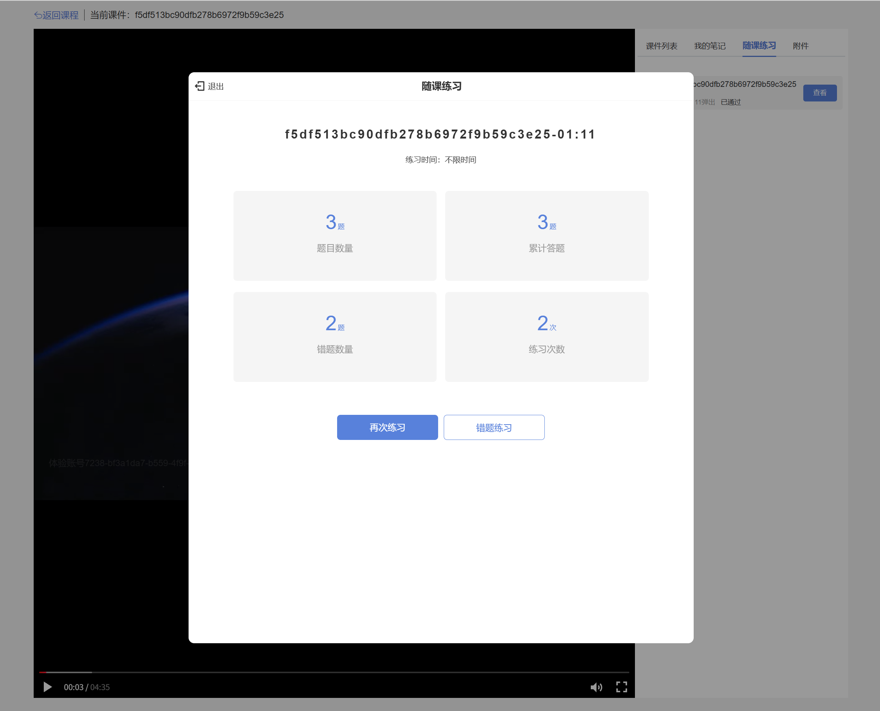Open the 我的笔记 tab

pos(710,46)
